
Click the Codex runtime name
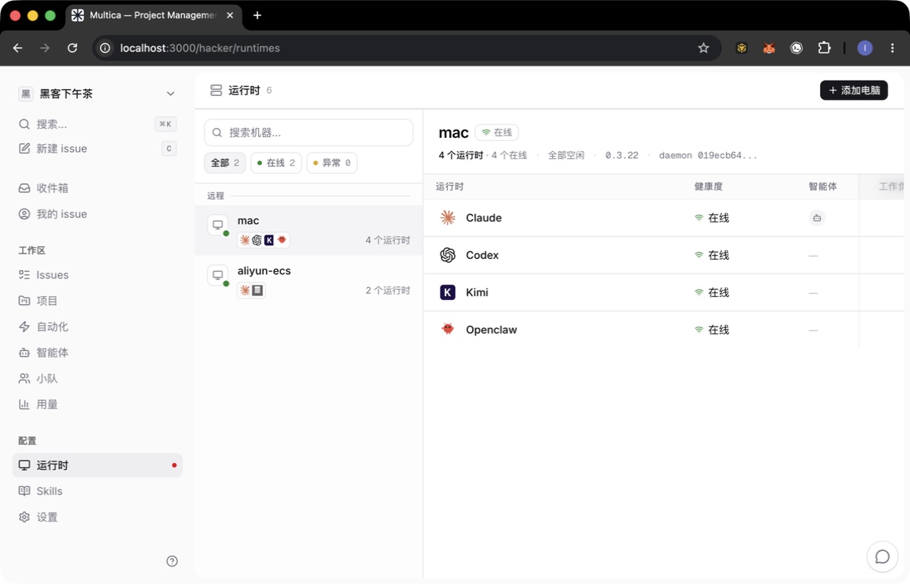pyautogui.click(x=482, y=255)
